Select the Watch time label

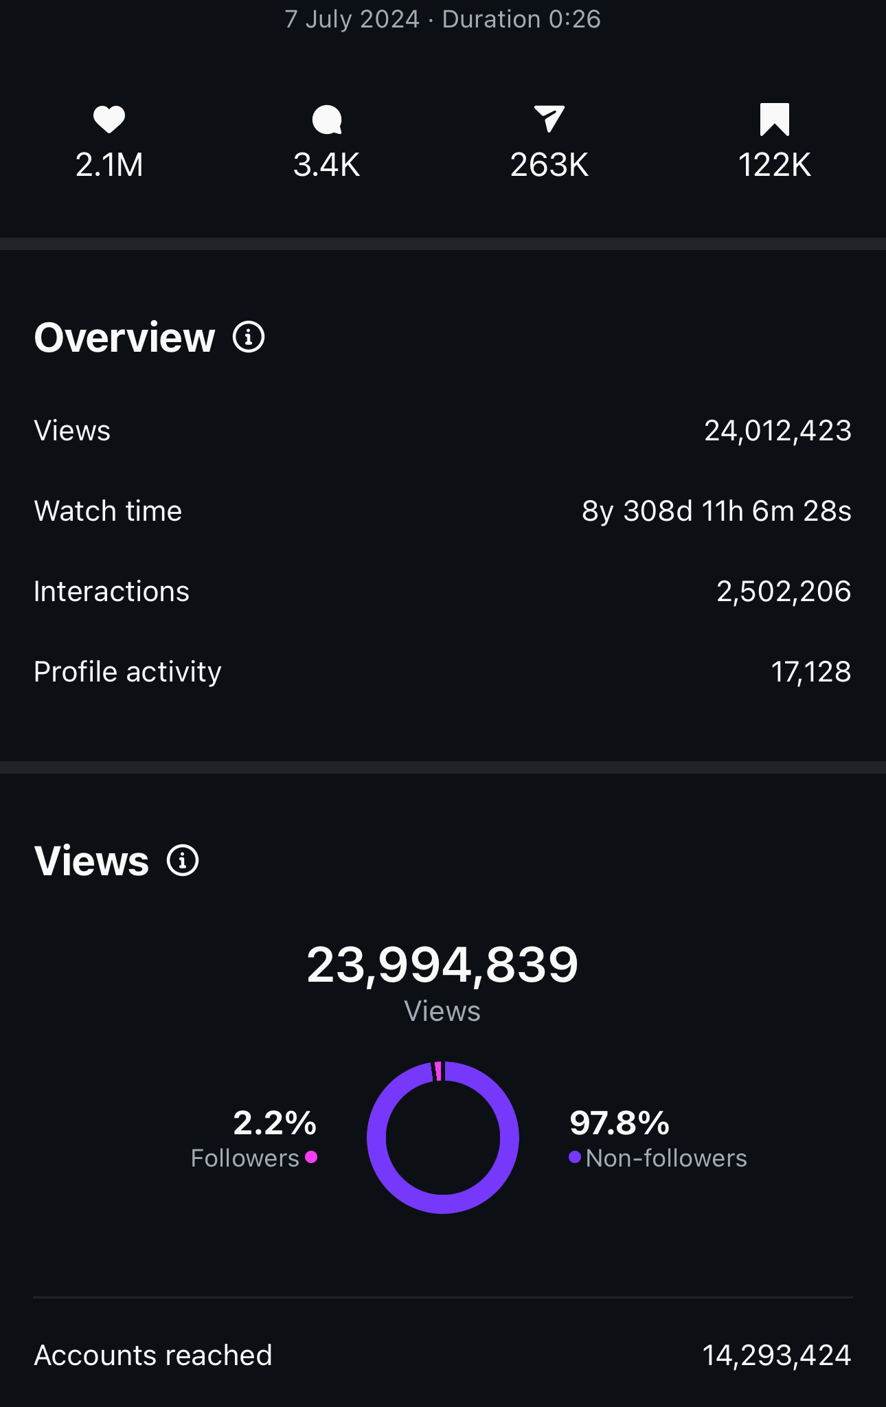pyautogui.click(x=108, y=511)
